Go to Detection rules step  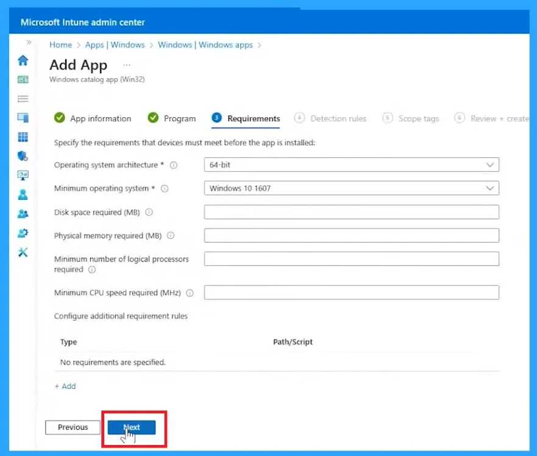[x=330, y=118]
